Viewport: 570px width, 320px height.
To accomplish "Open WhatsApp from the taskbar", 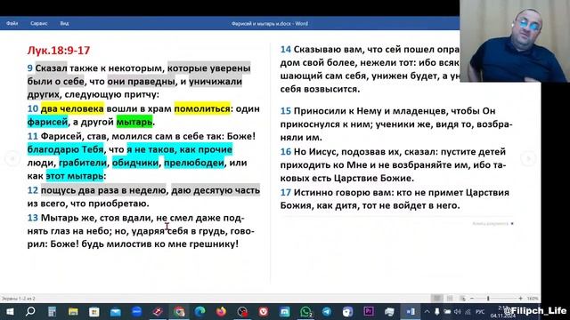I will coord(305,312).
